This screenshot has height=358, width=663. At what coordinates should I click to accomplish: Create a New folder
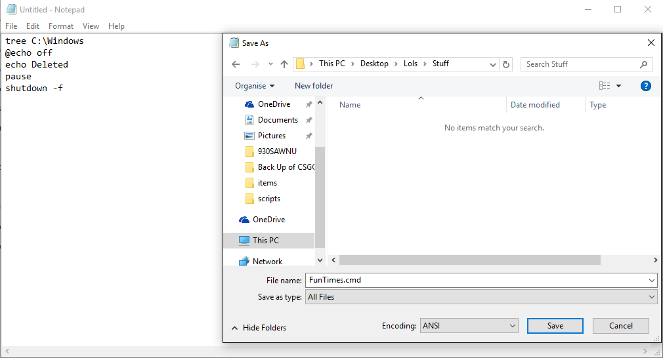click(314, 86)
